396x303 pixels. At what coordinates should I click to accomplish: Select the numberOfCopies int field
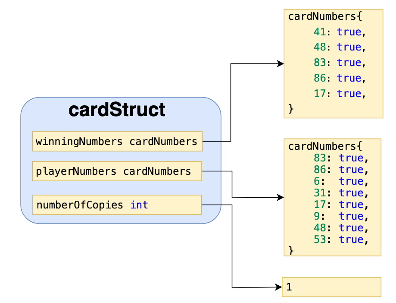pyautogui.click(x=117, y=205)
